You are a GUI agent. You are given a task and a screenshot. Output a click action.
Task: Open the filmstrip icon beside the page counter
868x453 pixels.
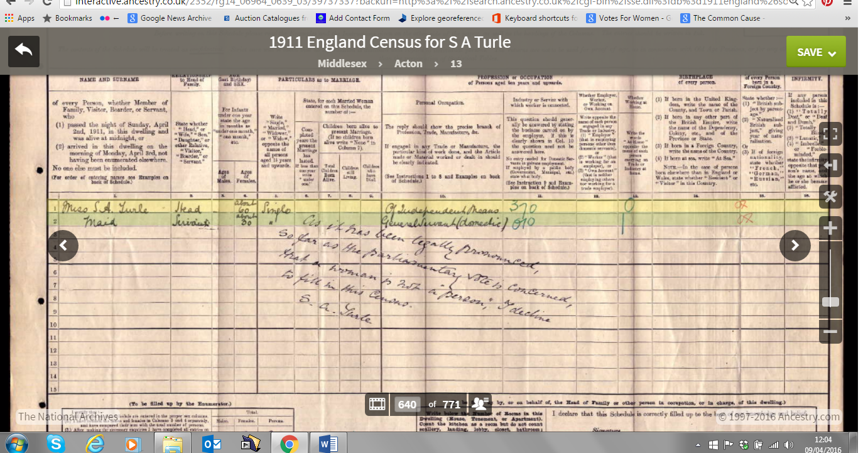(x=377, y=405)
